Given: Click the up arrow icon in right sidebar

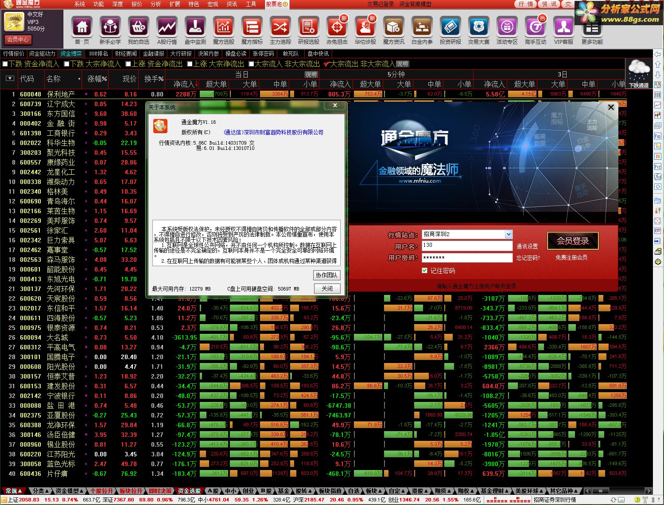Looking at the screenshot, I should 658,65.
